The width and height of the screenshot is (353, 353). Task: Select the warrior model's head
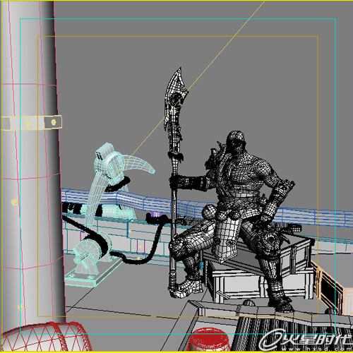coord(237,142)
